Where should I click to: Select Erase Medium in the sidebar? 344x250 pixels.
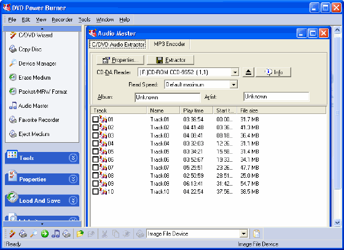[x=30, y=77]
